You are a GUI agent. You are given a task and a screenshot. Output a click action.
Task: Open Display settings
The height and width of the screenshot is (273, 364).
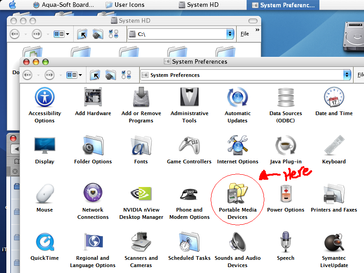(x=45, y=150)
